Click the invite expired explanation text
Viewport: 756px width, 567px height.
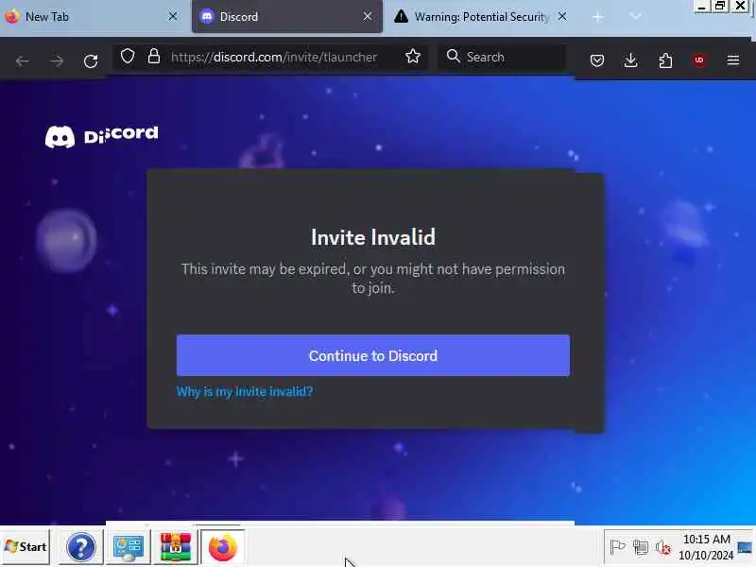coord(373,278)
